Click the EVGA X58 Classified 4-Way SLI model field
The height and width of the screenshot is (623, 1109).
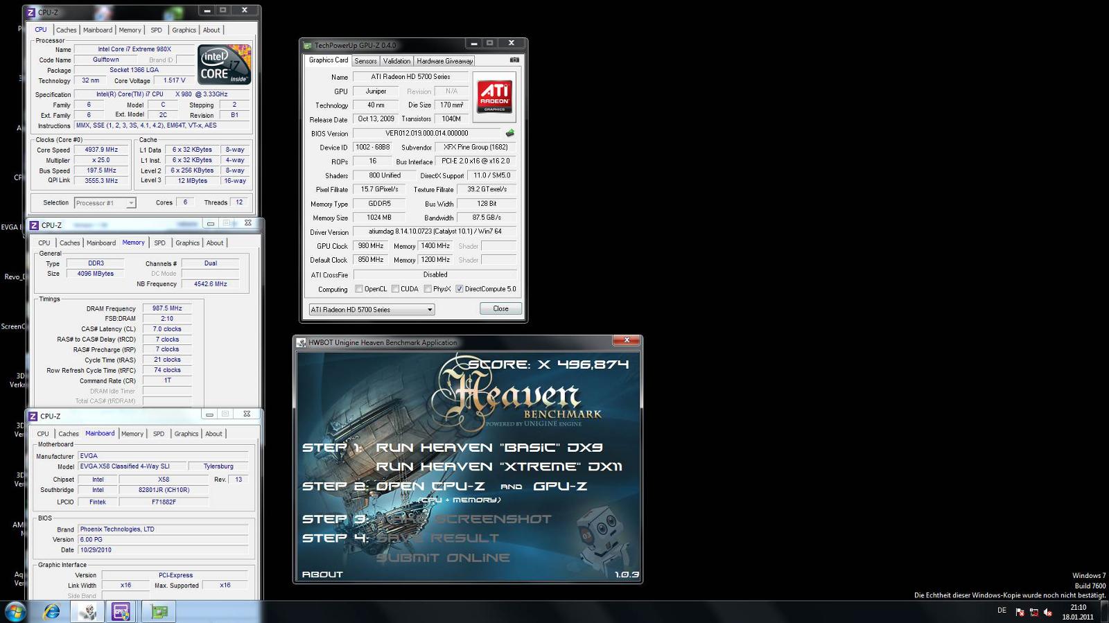(x=133, y=466)
